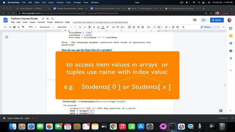Click the browser address bar
This screenshot has width=235, height=132.
click(111, 13)
